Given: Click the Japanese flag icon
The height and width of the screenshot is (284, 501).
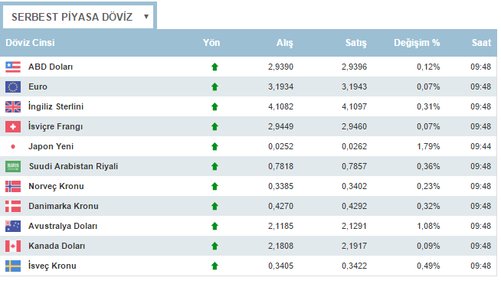Looking at the screenshot, I should (x=13, y=147).
